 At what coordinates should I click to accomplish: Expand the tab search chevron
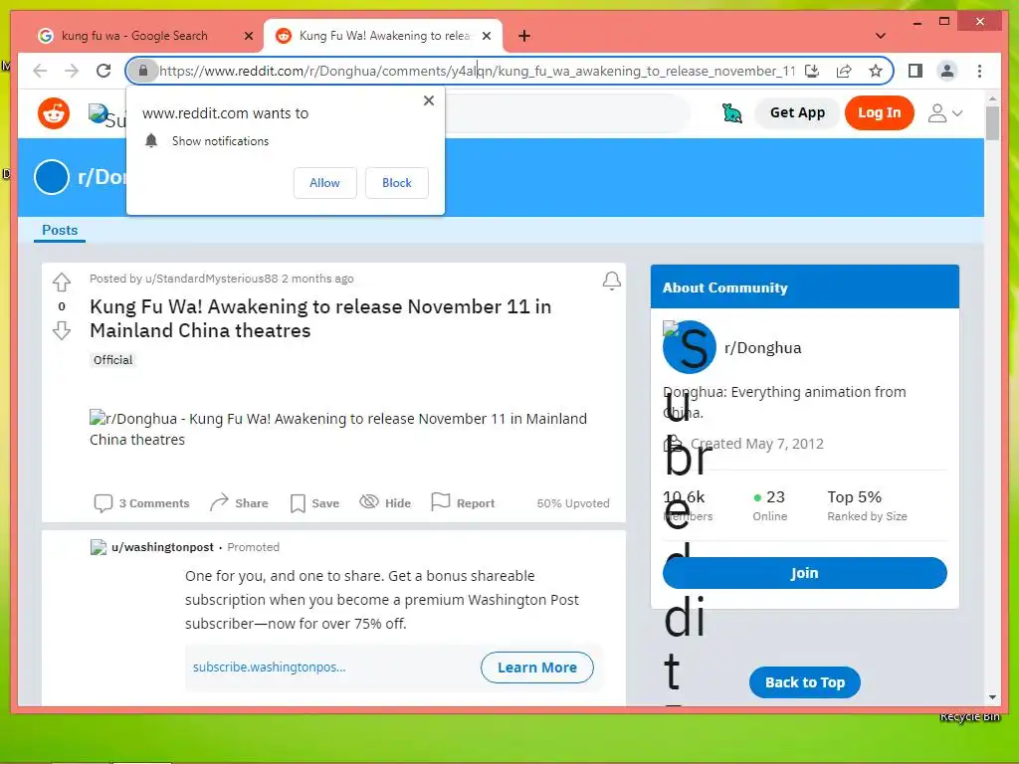(881, 36)
